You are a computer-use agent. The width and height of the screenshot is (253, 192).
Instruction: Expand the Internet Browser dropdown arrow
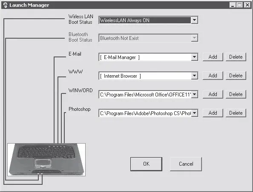(194, 76)
